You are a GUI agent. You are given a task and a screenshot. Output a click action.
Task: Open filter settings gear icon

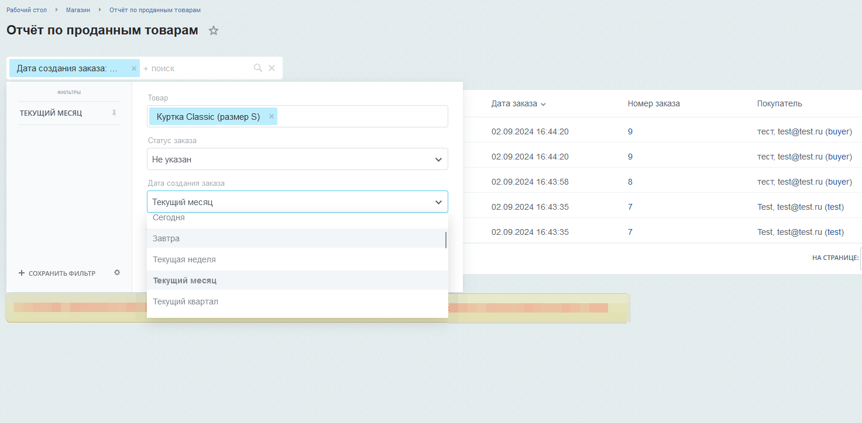click(117, 273)
